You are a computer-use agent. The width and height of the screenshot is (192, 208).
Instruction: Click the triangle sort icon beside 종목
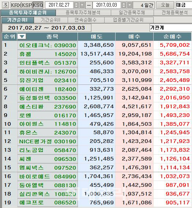[22, 37]
